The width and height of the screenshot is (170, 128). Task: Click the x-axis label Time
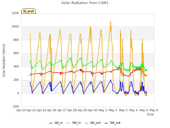tap(150, 114)
